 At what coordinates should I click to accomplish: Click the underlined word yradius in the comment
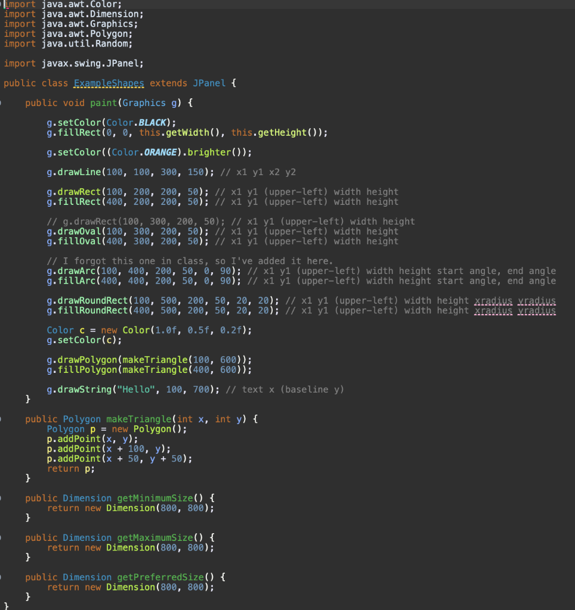536,300
